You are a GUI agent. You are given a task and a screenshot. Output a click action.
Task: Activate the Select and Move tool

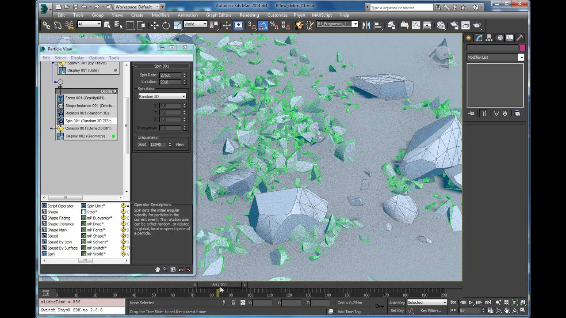pos(154,25)
